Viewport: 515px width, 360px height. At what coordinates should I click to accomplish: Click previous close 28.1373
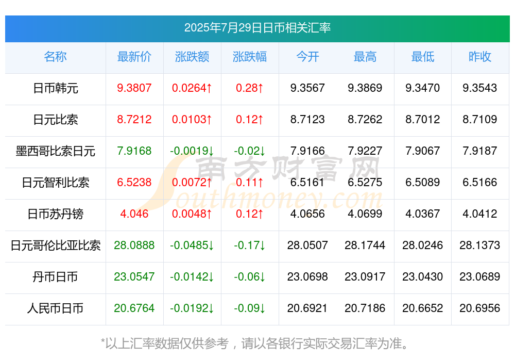pos(480,245)
